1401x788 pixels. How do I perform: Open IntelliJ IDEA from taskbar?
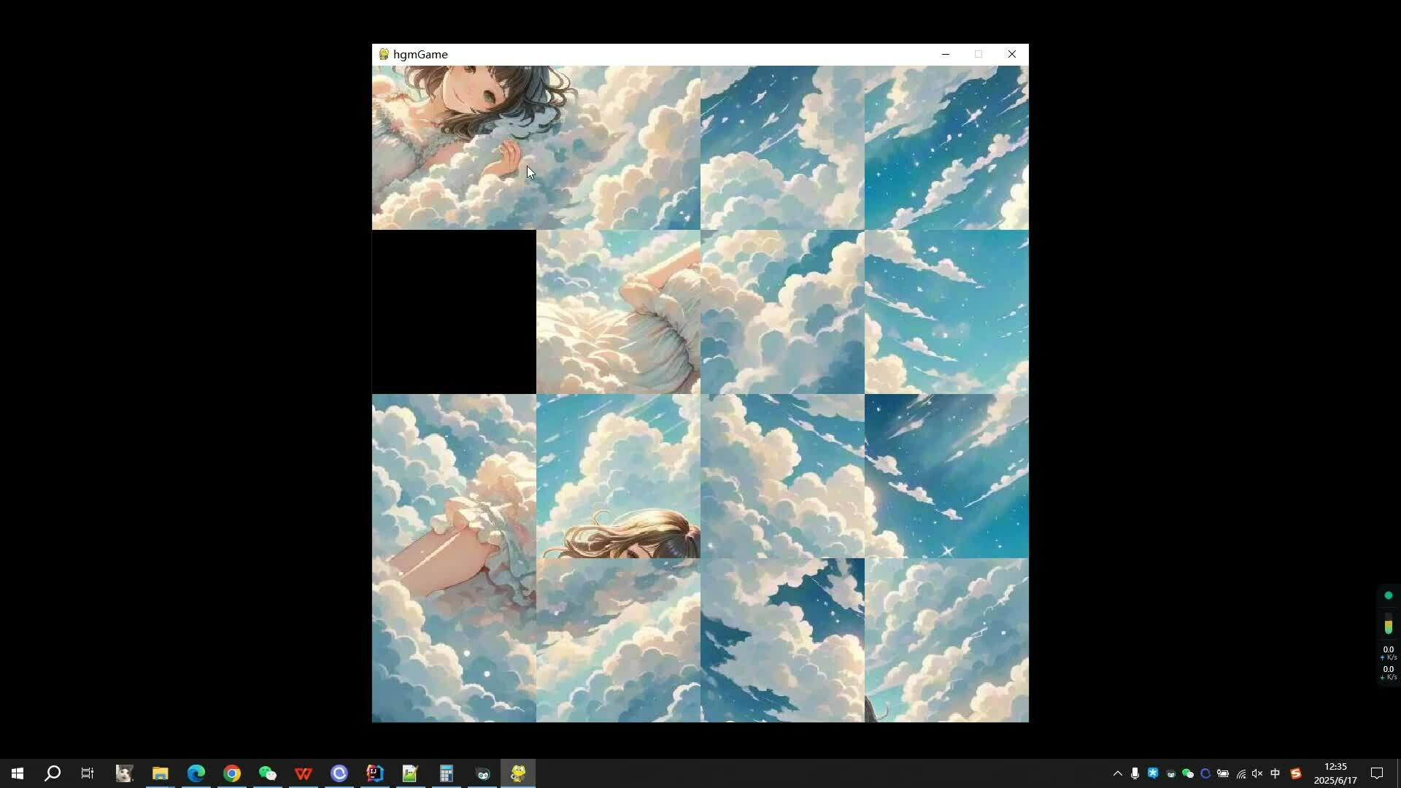click(x=374, y=773)
